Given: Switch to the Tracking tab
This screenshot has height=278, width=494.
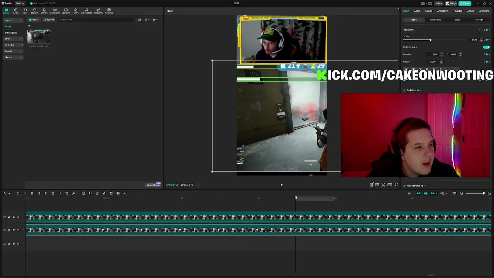Looking at the screenshot, I should (458, 11).
